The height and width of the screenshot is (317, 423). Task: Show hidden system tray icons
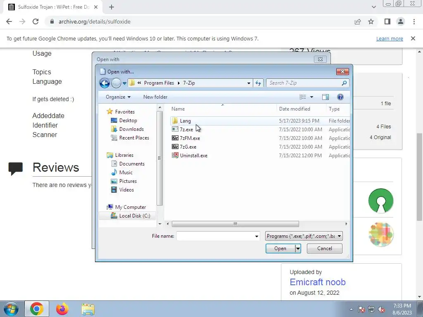click(351, 309)
